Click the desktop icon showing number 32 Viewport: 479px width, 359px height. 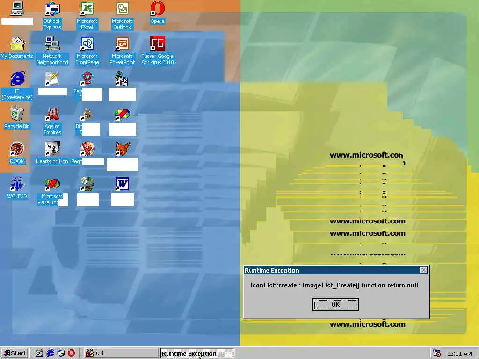click(x=122, y=79)
